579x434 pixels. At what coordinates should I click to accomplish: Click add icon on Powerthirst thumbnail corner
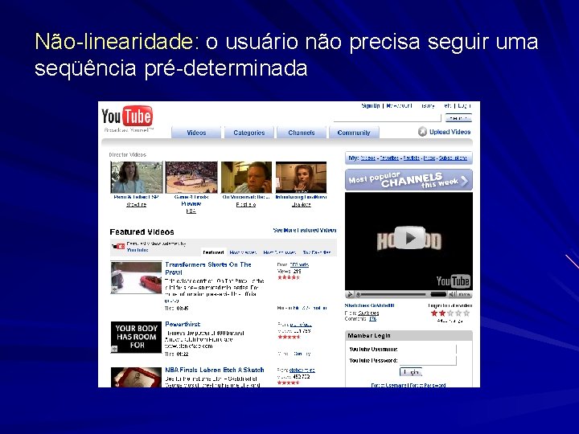[114, 349]
